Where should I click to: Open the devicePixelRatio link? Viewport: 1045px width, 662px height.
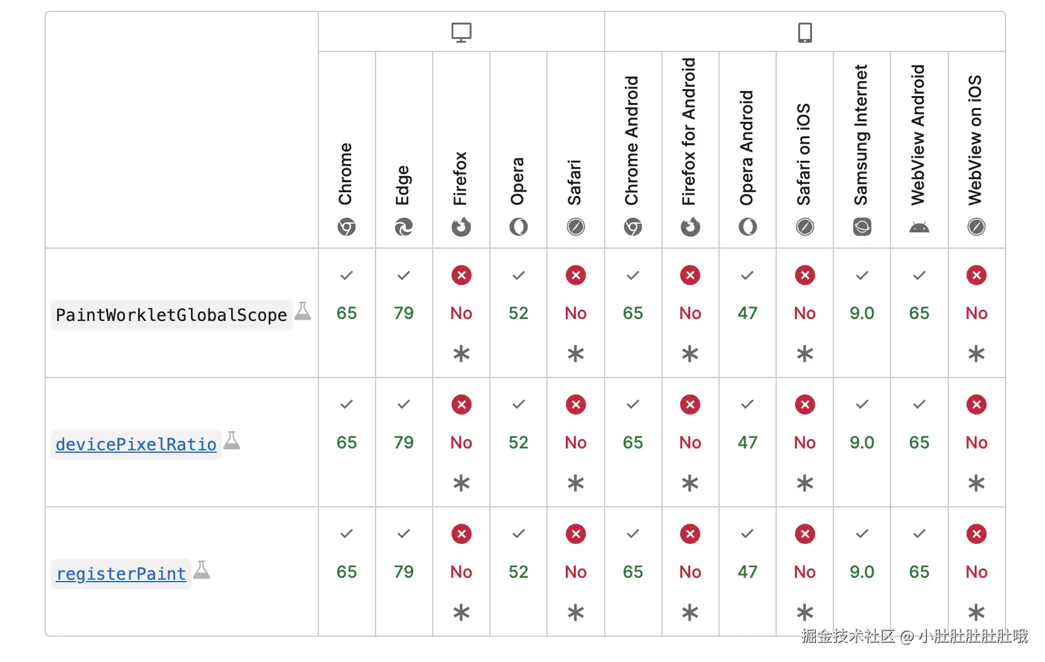[x=136, y=445]
